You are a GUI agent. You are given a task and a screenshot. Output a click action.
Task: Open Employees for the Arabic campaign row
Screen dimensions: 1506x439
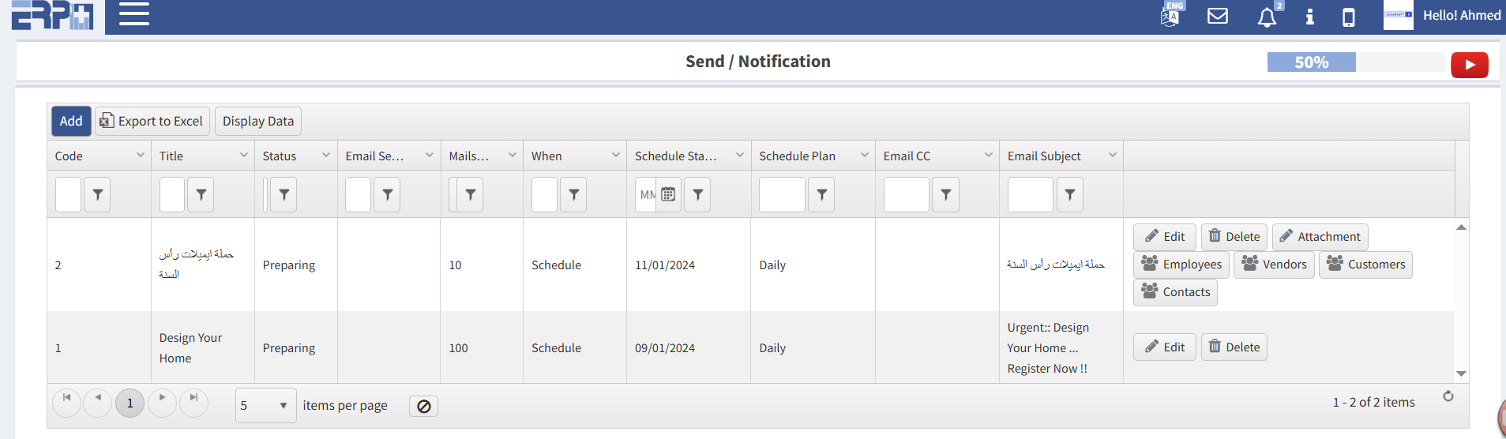pos(1181,265)
